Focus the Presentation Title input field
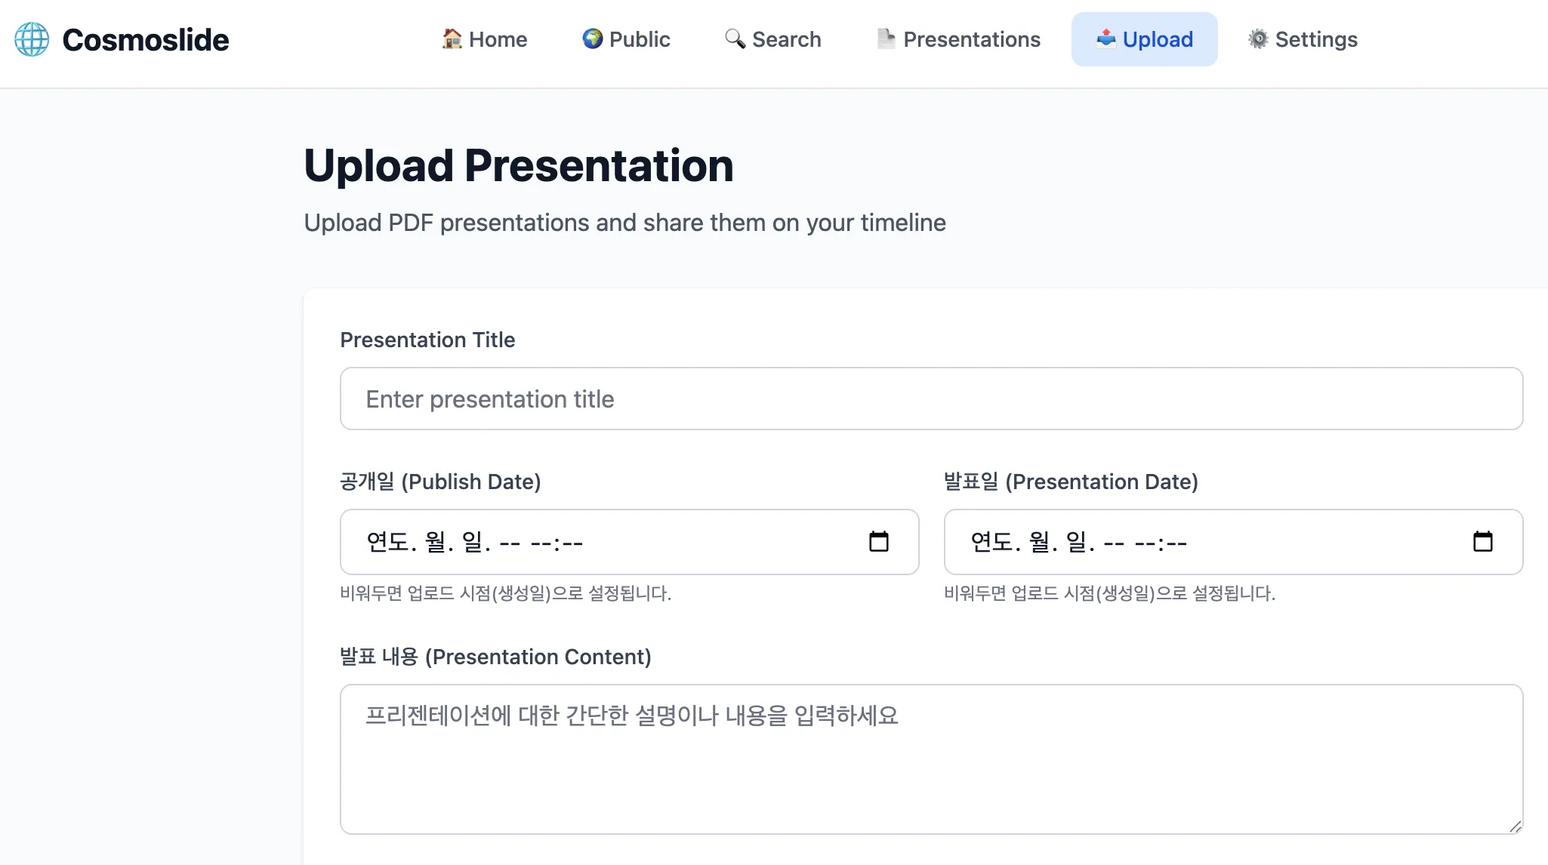The image size is (1548, 865). [x=930, y=399]
